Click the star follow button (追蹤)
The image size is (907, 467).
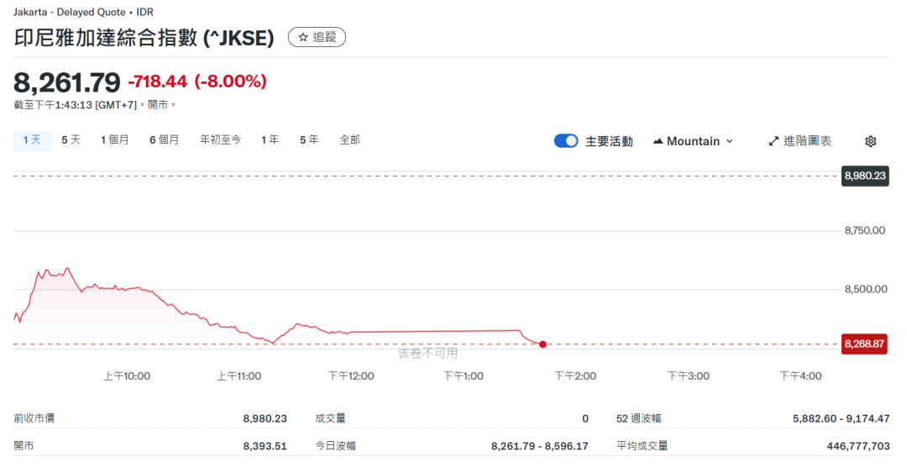click(317, 37)
